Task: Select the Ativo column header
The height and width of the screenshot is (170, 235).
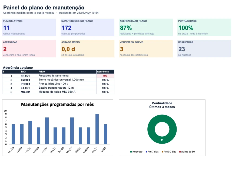Action: pyautogui.click(x=67, y=72)
